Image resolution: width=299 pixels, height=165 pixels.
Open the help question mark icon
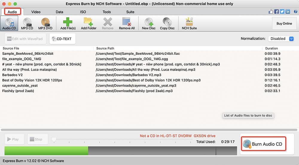tap(295, 12)
